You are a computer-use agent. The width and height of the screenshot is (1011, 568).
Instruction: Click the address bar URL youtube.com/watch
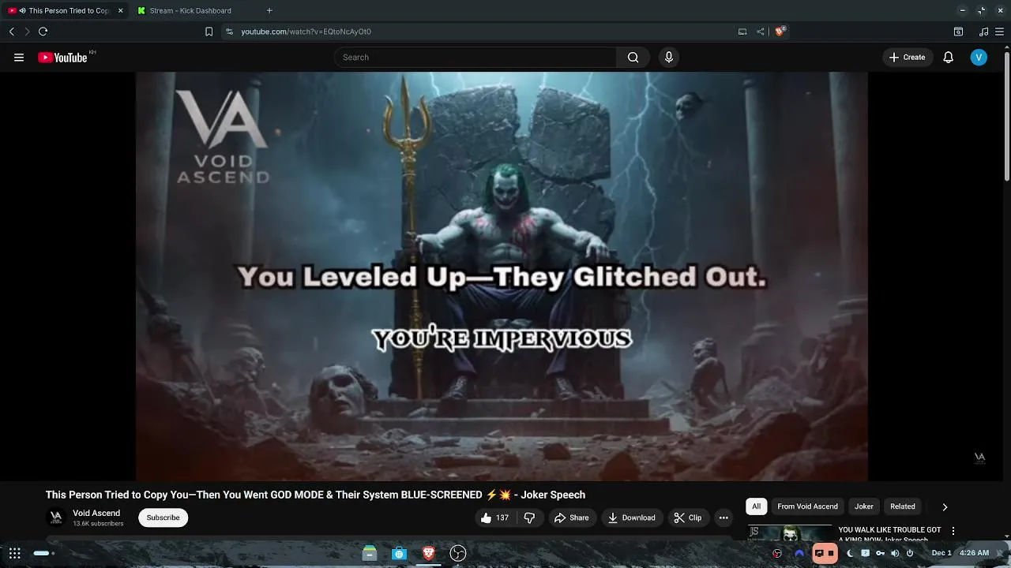coord(306,32)
